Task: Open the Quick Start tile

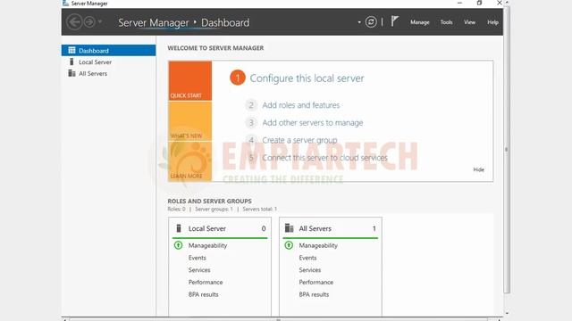Action: 190,80
